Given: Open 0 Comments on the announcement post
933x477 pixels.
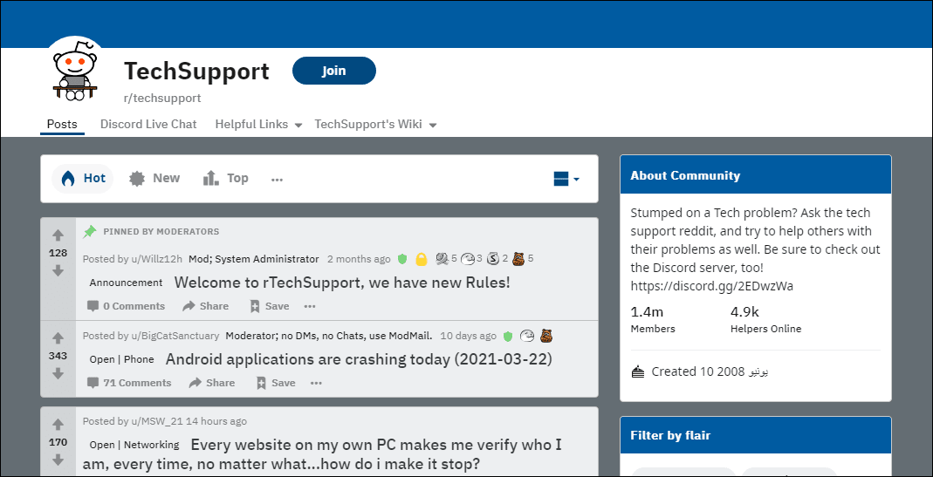Looking at the screenshot, I should click(127, 306).
